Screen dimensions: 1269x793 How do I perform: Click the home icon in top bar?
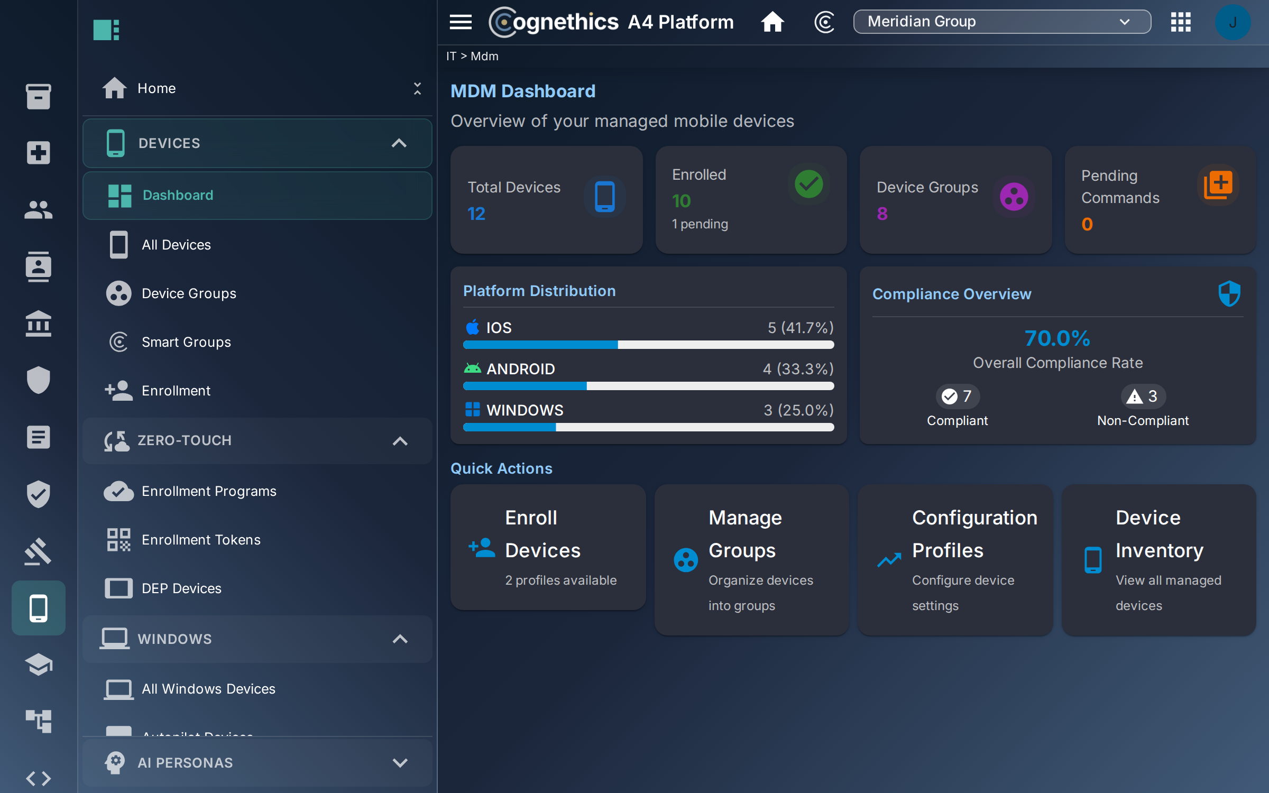[773, 22]
